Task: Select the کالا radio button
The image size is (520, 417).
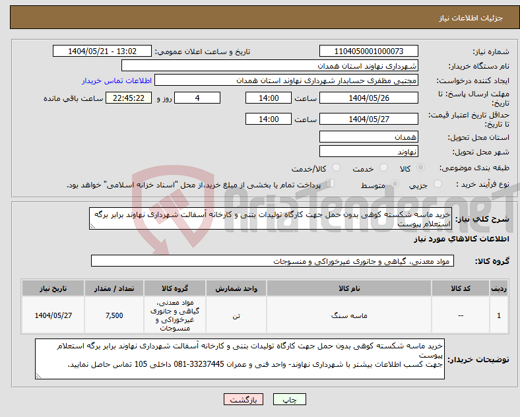Action: click(x=420, y=168)
